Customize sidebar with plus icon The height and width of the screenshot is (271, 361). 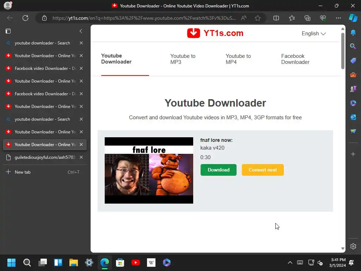(x=353, y=154)
